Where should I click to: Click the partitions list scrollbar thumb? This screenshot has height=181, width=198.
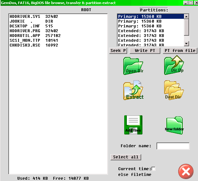coord(187,27)
